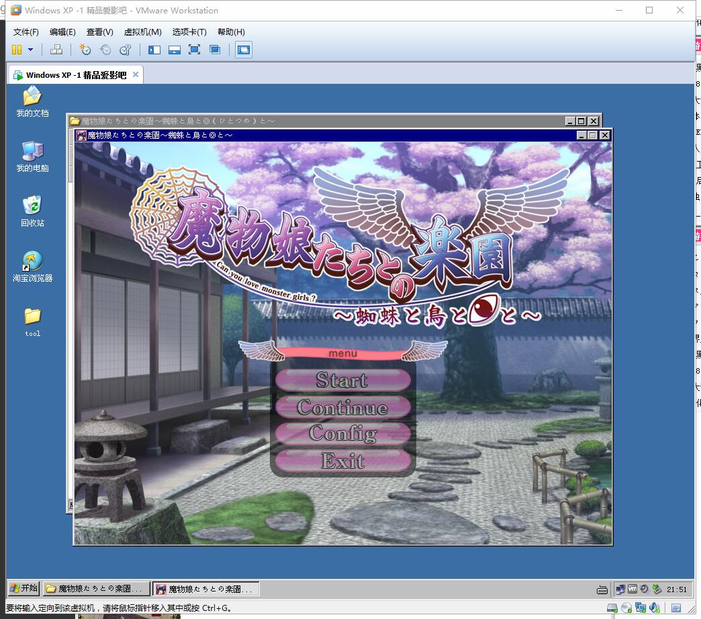Open the 虚拟机(M) menu

coord(142,32)
